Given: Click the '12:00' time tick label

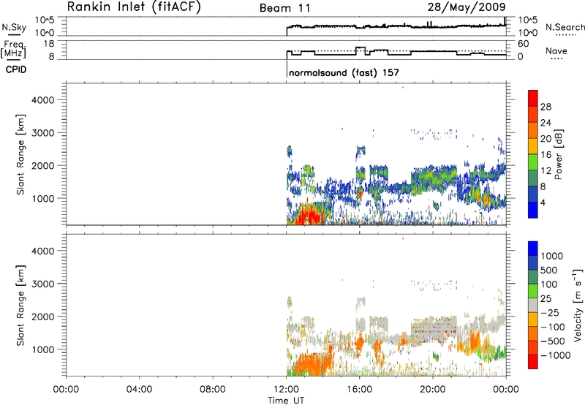Looking at the screenshot, I should pyautogui.click(x=286, y=390).
